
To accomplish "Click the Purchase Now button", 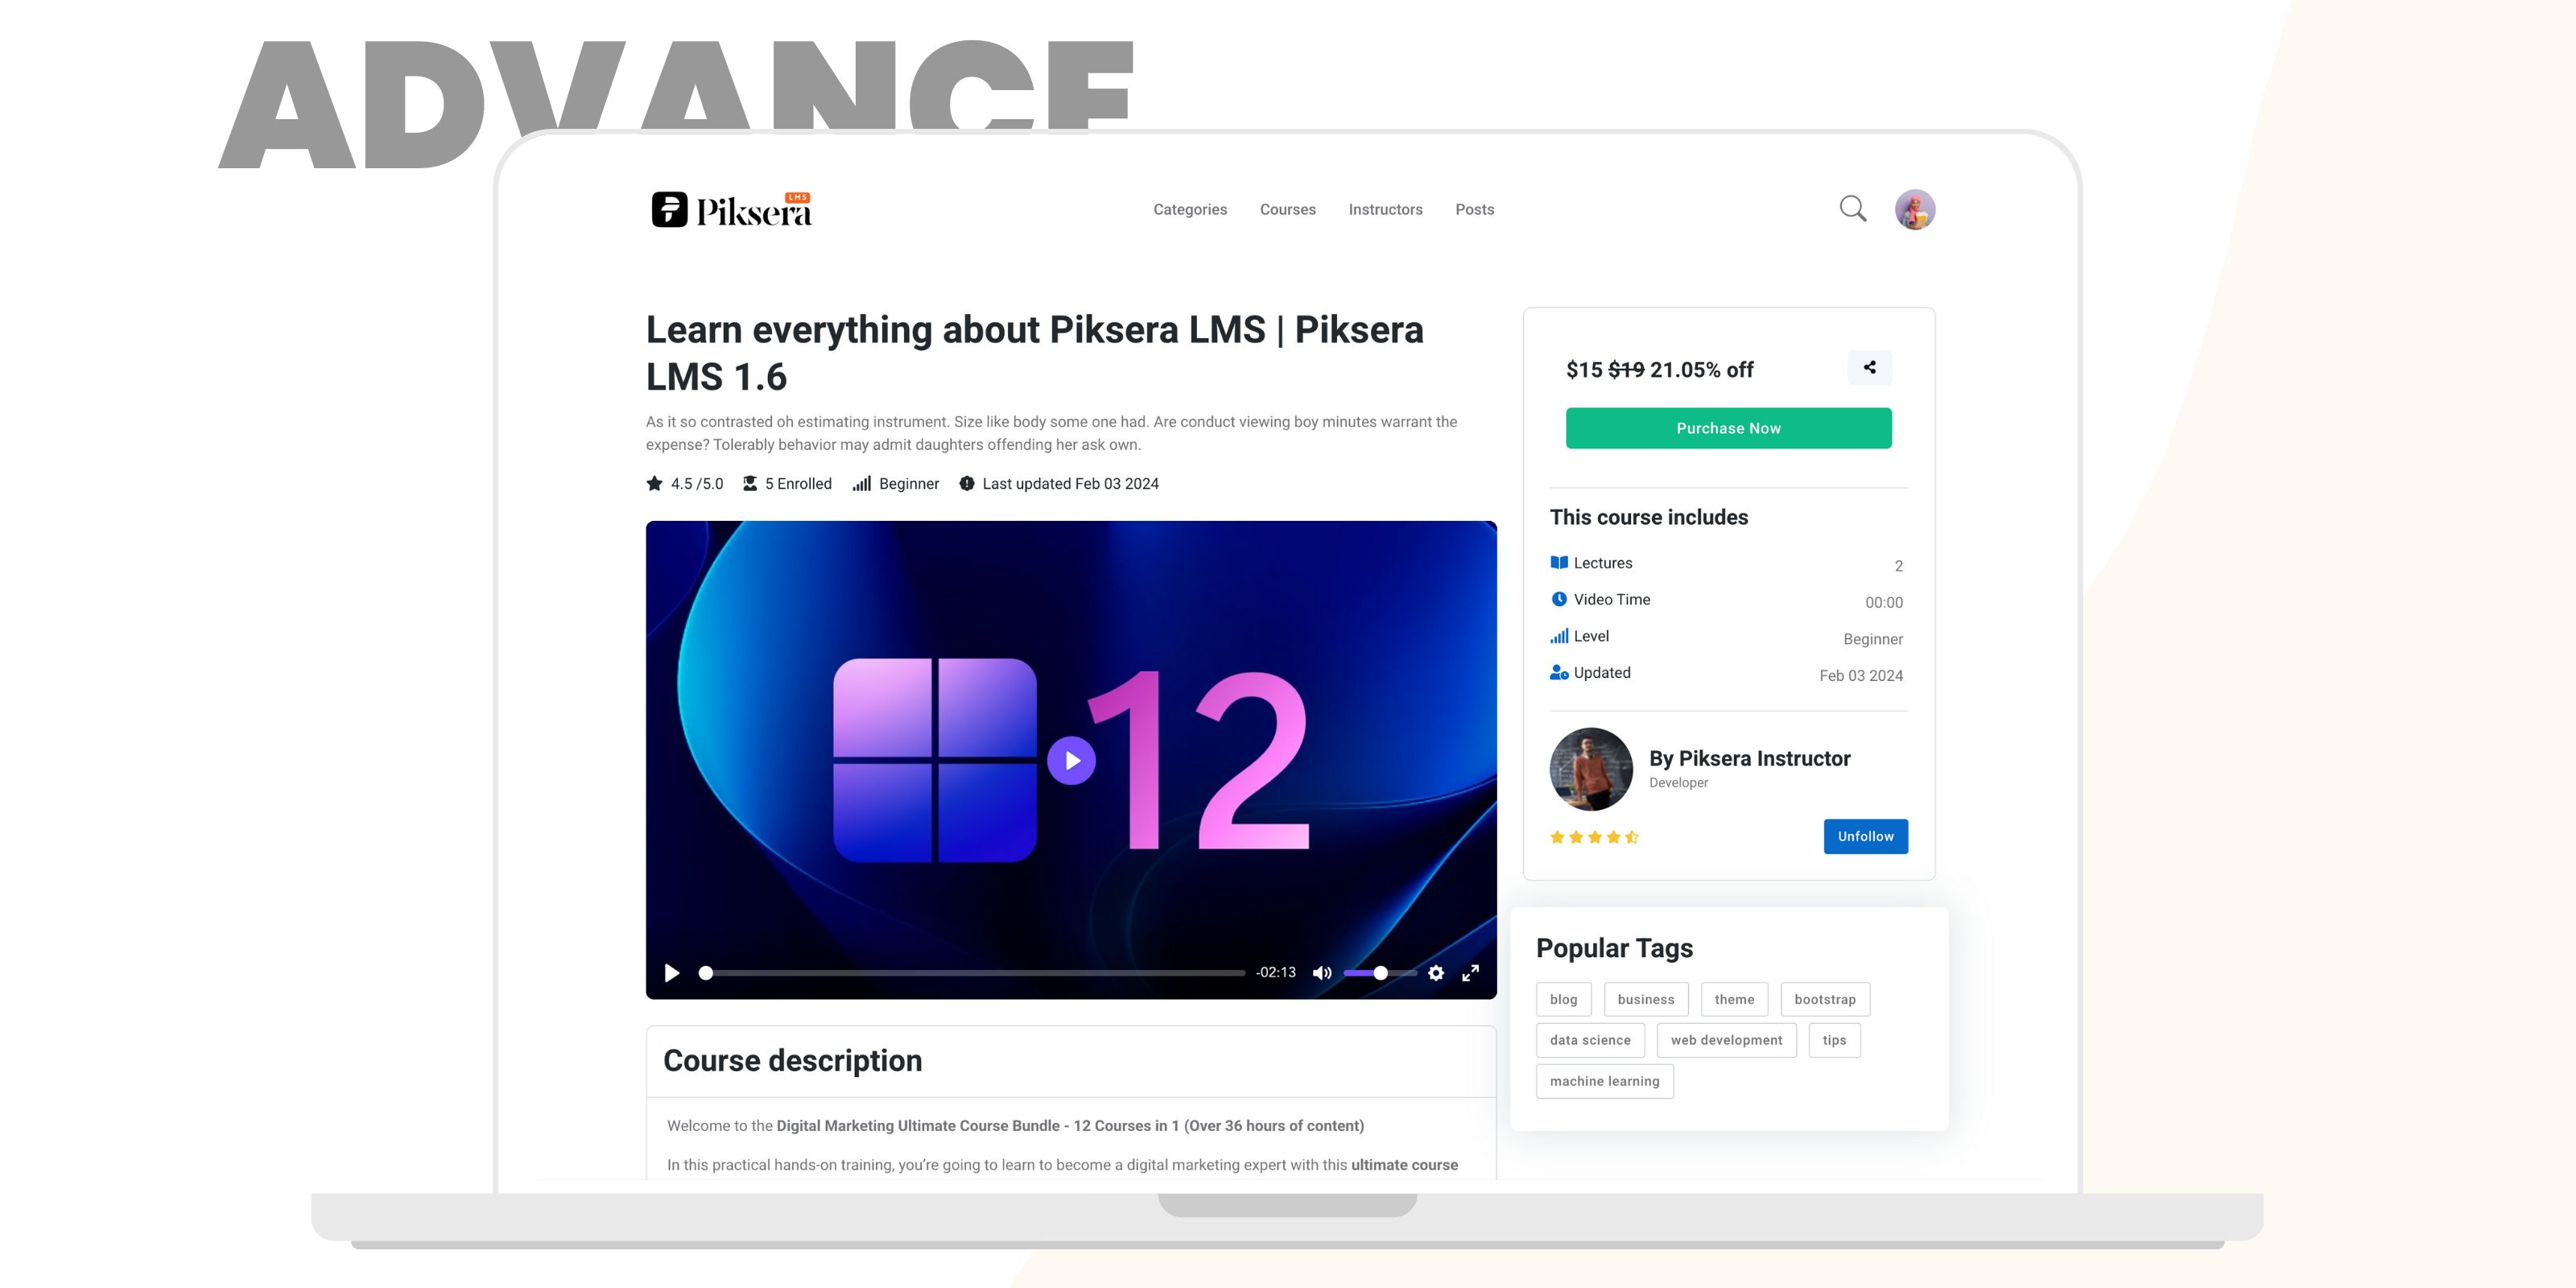I will (x=1728, y=428).
